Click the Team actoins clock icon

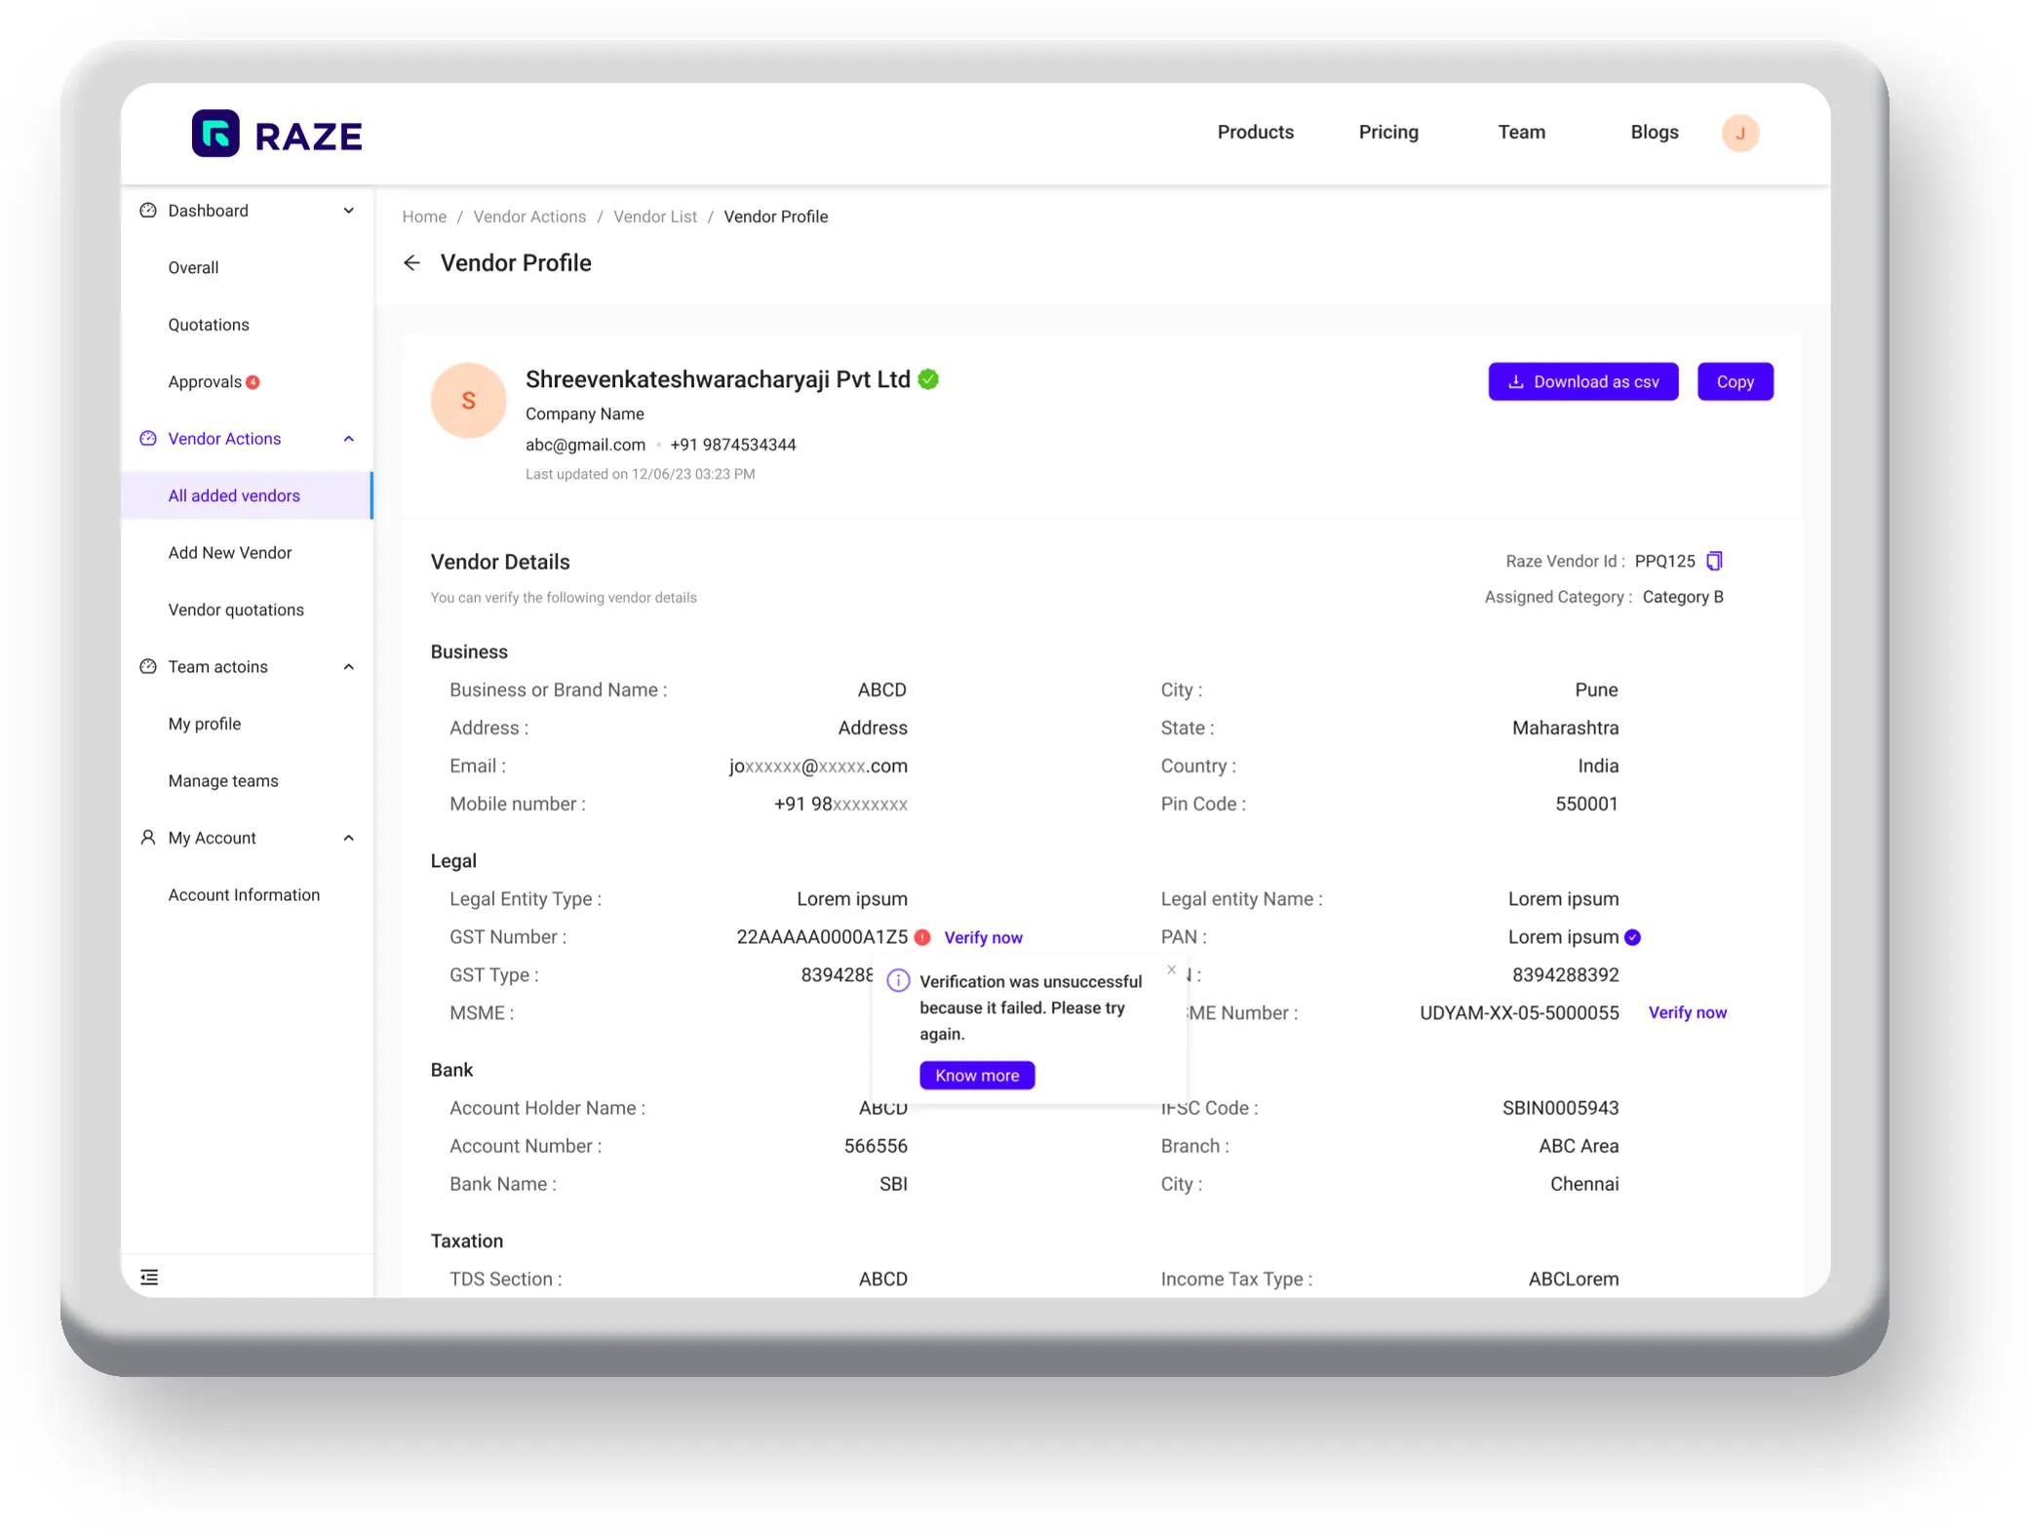pos(147,666)
